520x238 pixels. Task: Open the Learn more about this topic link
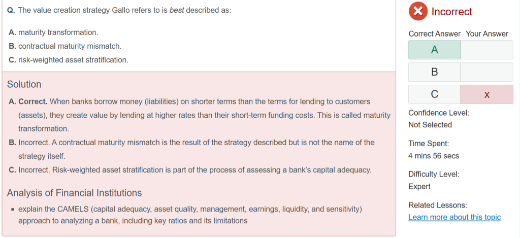[x=454, y=217]
